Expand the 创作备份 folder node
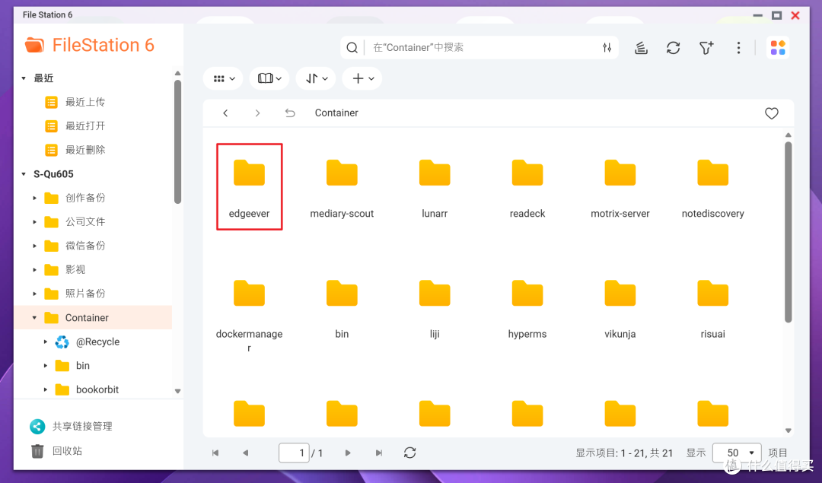Screen dimensions: 822x483 tap(34, 198)
